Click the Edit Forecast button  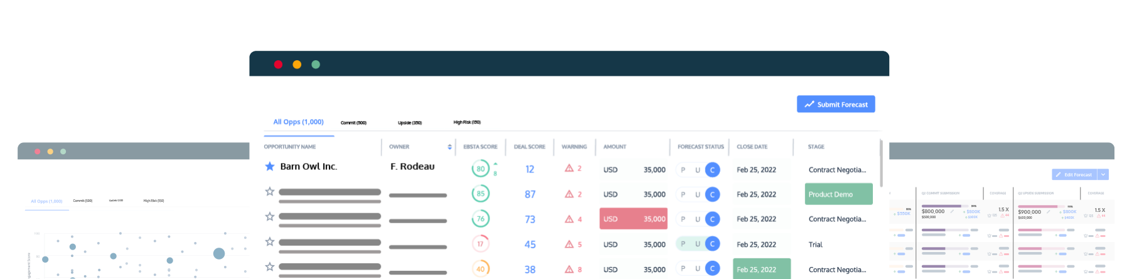pos(1074,175)
